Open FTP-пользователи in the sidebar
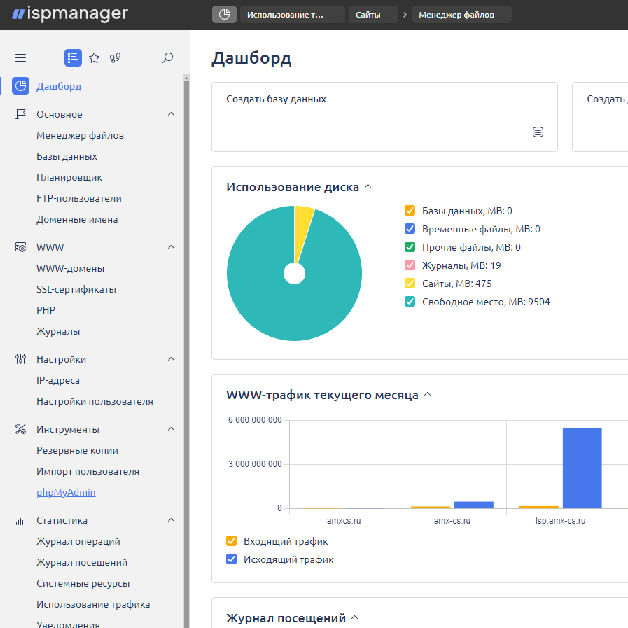Viewport: 628px width, 628px height. tap(79, 198)
